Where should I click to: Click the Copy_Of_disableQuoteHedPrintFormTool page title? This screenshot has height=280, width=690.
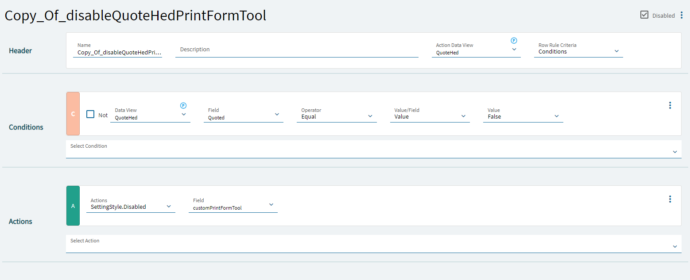point(135,16)
